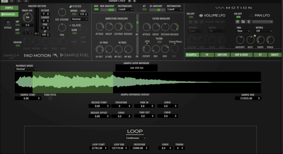Click the Pan LFO Rate knob
The height and width of the screenshot is (154, 283).
pos(251,40)
